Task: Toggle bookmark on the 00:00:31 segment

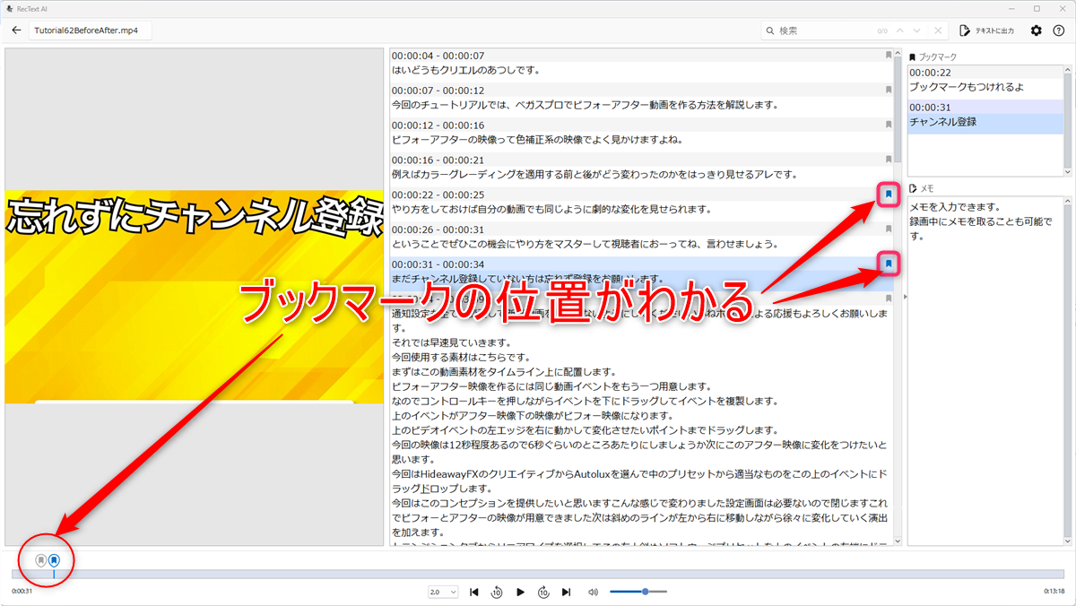Action: [888, 264]
